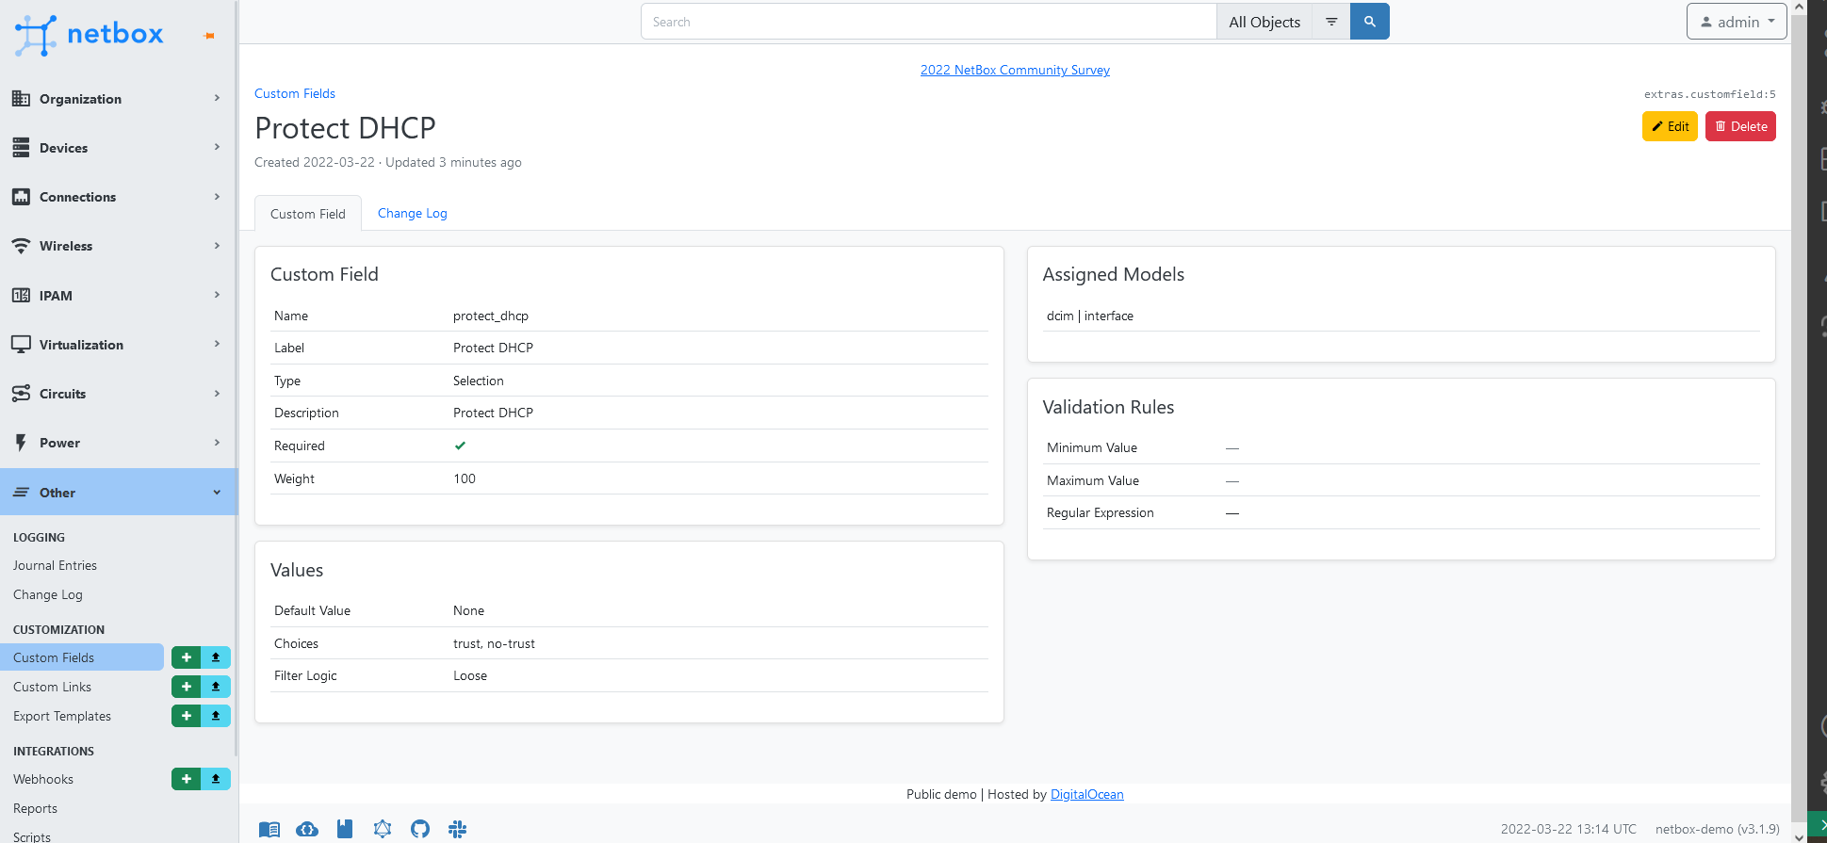Click the netbox-demo (v3.1.9) version text
This screenshot has height=843, width=1827.
[x=1718, y=829]
